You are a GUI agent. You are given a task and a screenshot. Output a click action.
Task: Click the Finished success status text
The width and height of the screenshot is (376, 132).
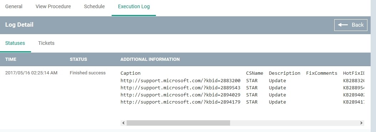[87, 73]
